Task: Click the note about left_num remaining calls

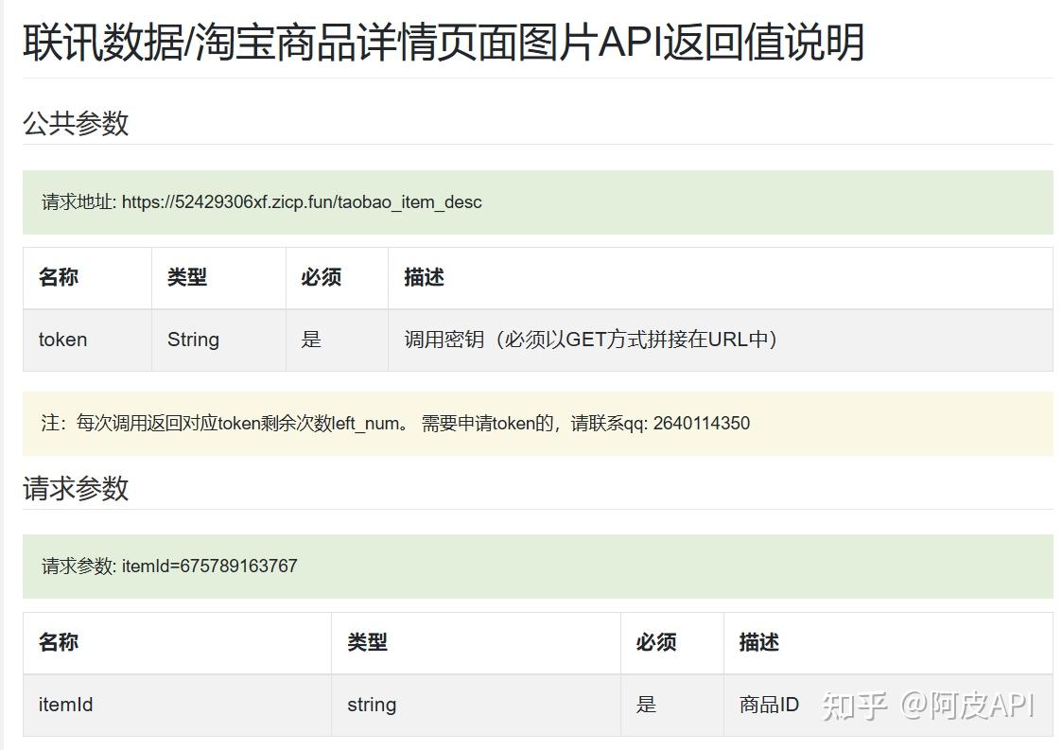Action: pos(397,423)
